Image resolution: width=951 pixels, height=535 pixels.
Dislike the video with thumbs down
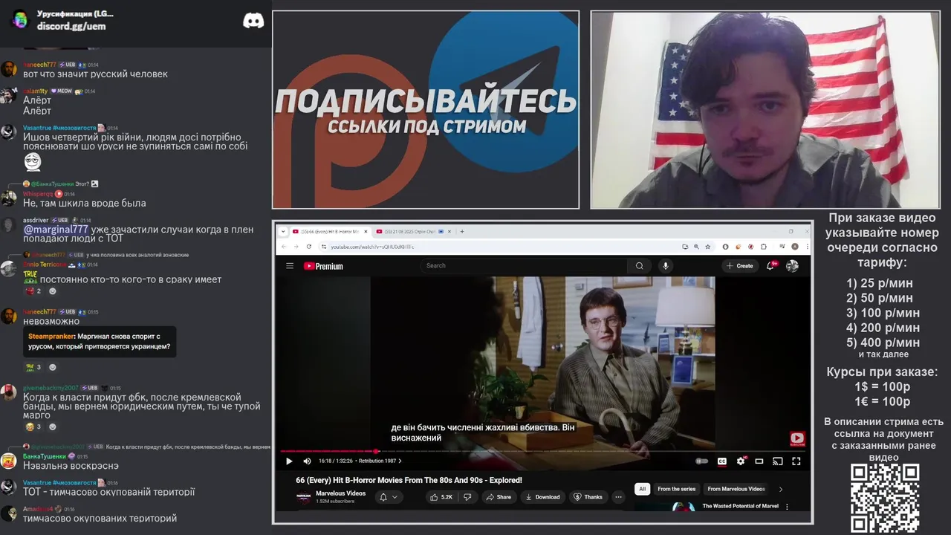[x=467, y=497]
